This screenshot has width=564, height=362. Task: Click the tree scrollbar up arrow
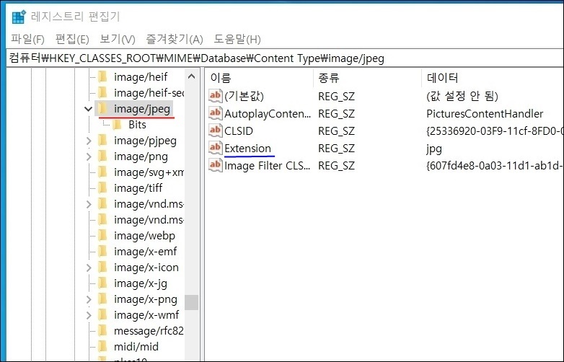191,76
